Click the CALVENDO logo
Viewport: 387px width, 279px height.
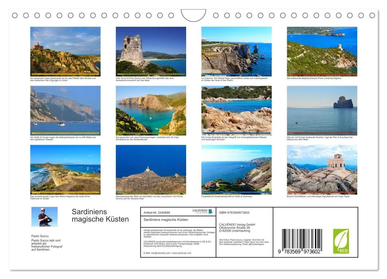click(202, 211)
